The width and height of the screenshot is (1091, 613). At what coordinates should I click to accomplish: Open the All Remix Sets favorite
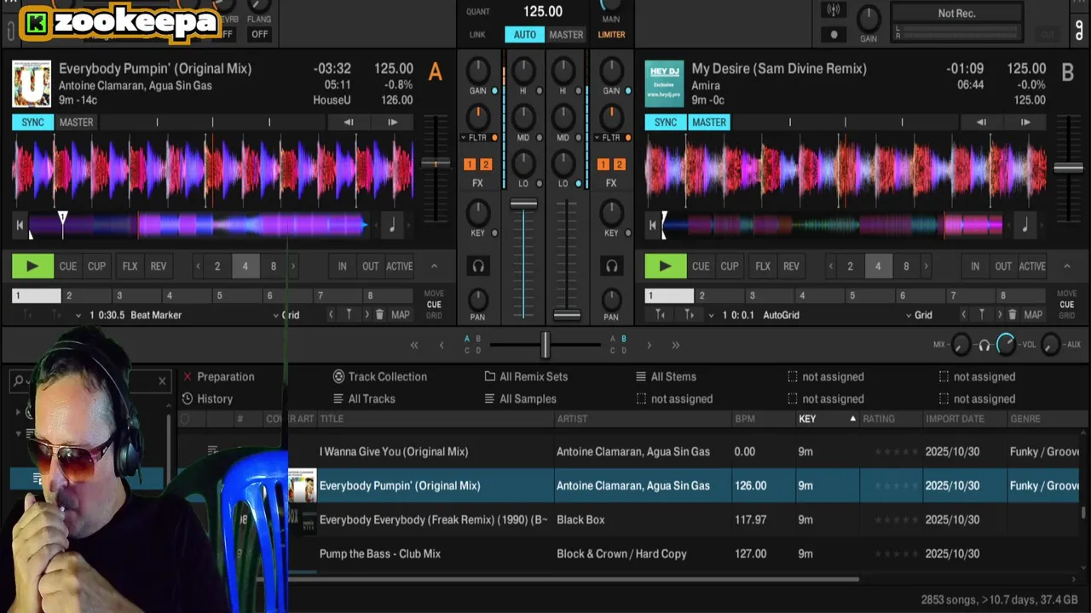click(x=526, y=376)
